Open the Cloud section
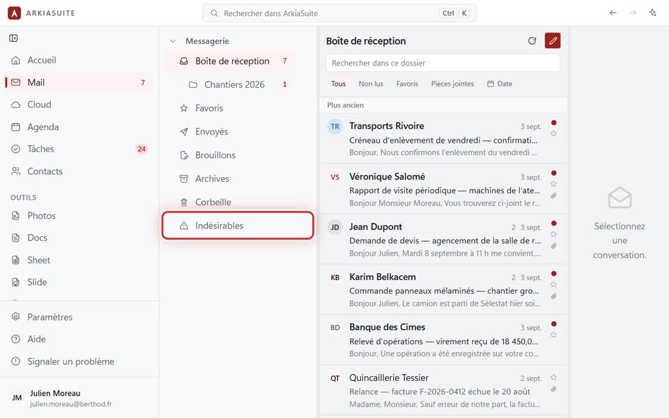 coord(79,104)
